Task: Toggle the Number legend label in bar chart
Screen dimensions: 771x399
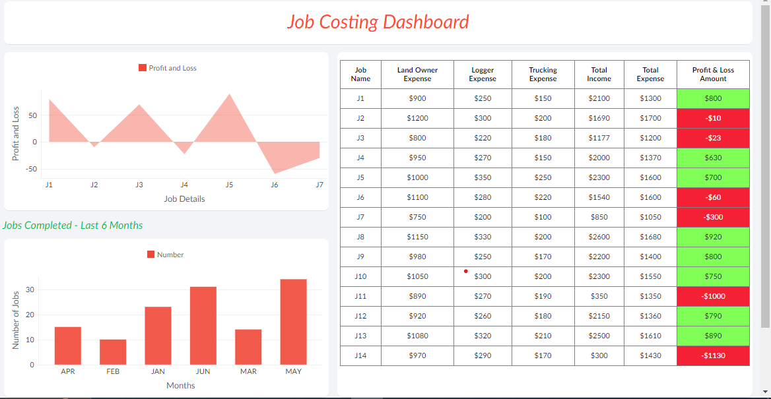Action: pyautogui.click(x=170, y=255)
